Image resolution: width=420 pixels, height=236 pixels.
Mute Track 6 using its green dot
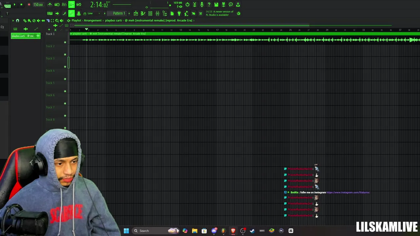coord(65,104)
